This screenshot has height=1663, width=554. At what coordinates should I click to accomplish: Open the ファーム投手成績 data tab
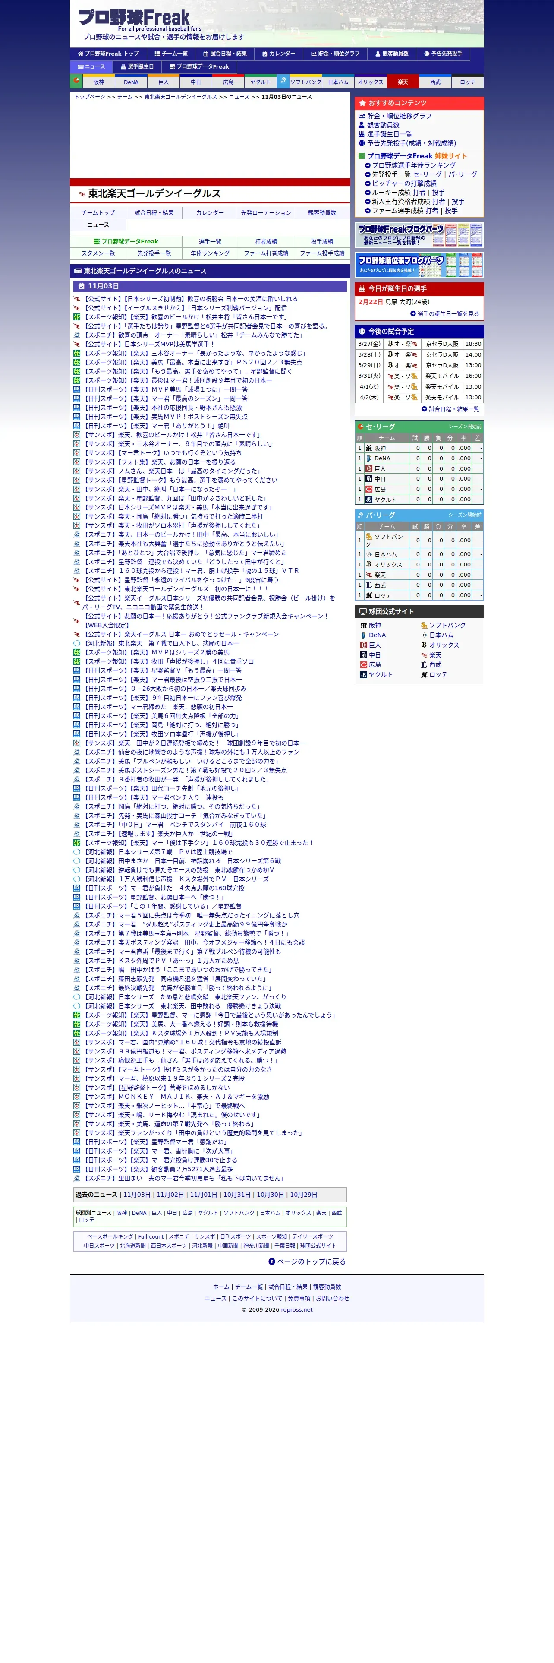(322, 253)
